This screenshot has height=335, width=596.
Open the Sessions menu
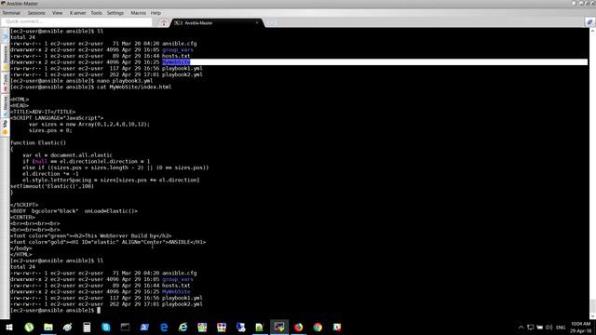click(x=36, y=13)
